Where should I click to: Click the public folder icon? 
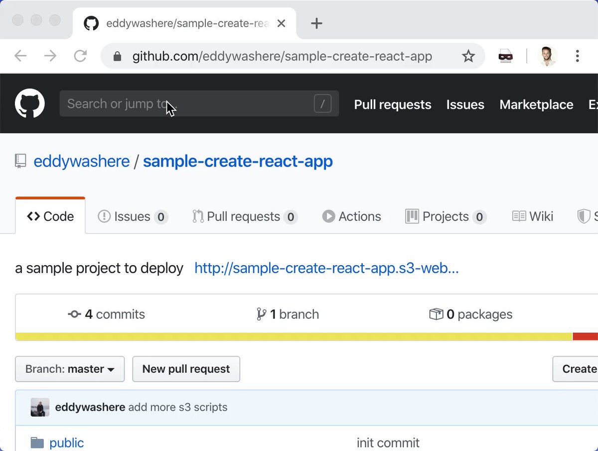click(x=37, y=443)
